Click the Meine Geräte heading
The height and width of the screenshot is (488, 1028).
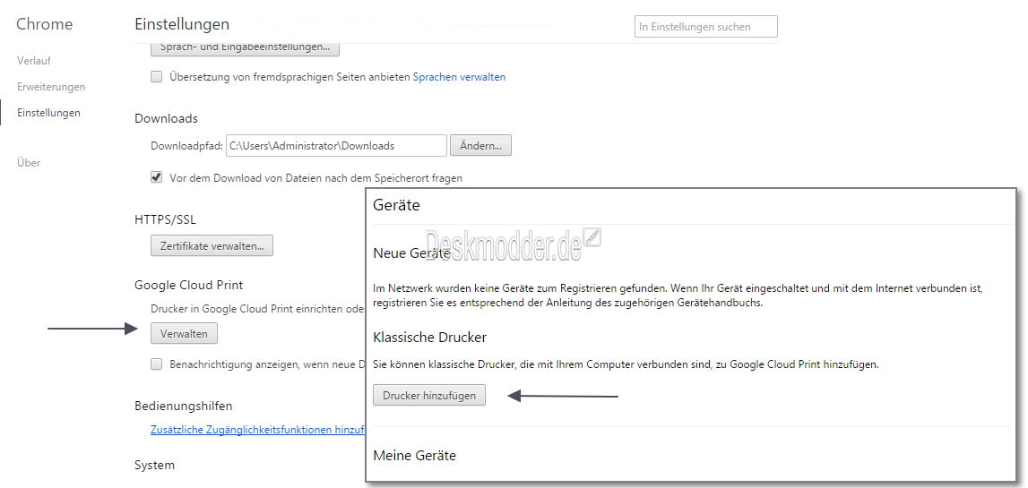coord(414,455)
